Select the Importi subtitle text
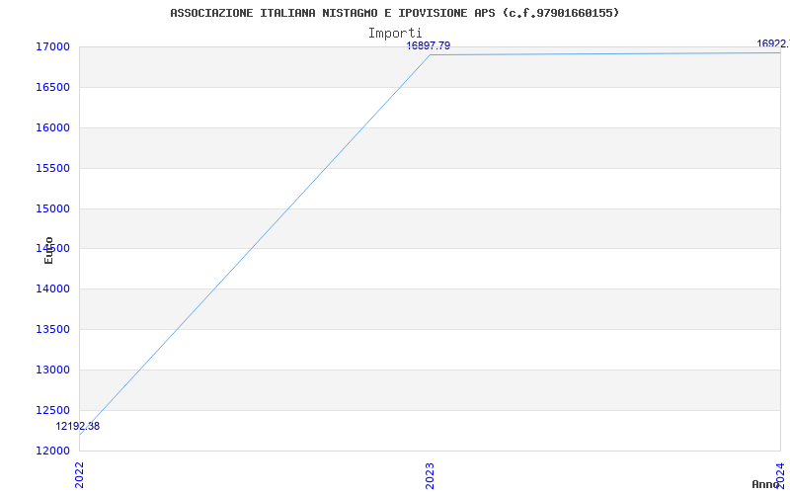The width and height of the screenshot is (790, 494). click(395, 34)
